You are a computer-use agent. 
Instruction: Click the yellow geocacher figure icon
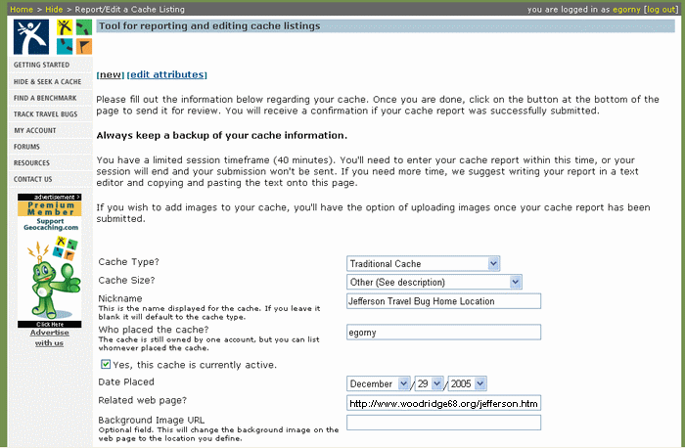pyautogui.click(x=65, y=27)
